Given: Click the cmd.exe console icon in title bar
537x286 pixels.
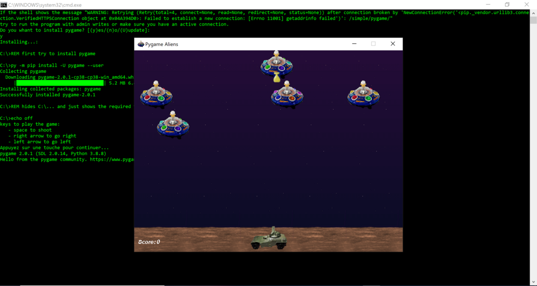Looking at the screenshot, I should [3, 4].
